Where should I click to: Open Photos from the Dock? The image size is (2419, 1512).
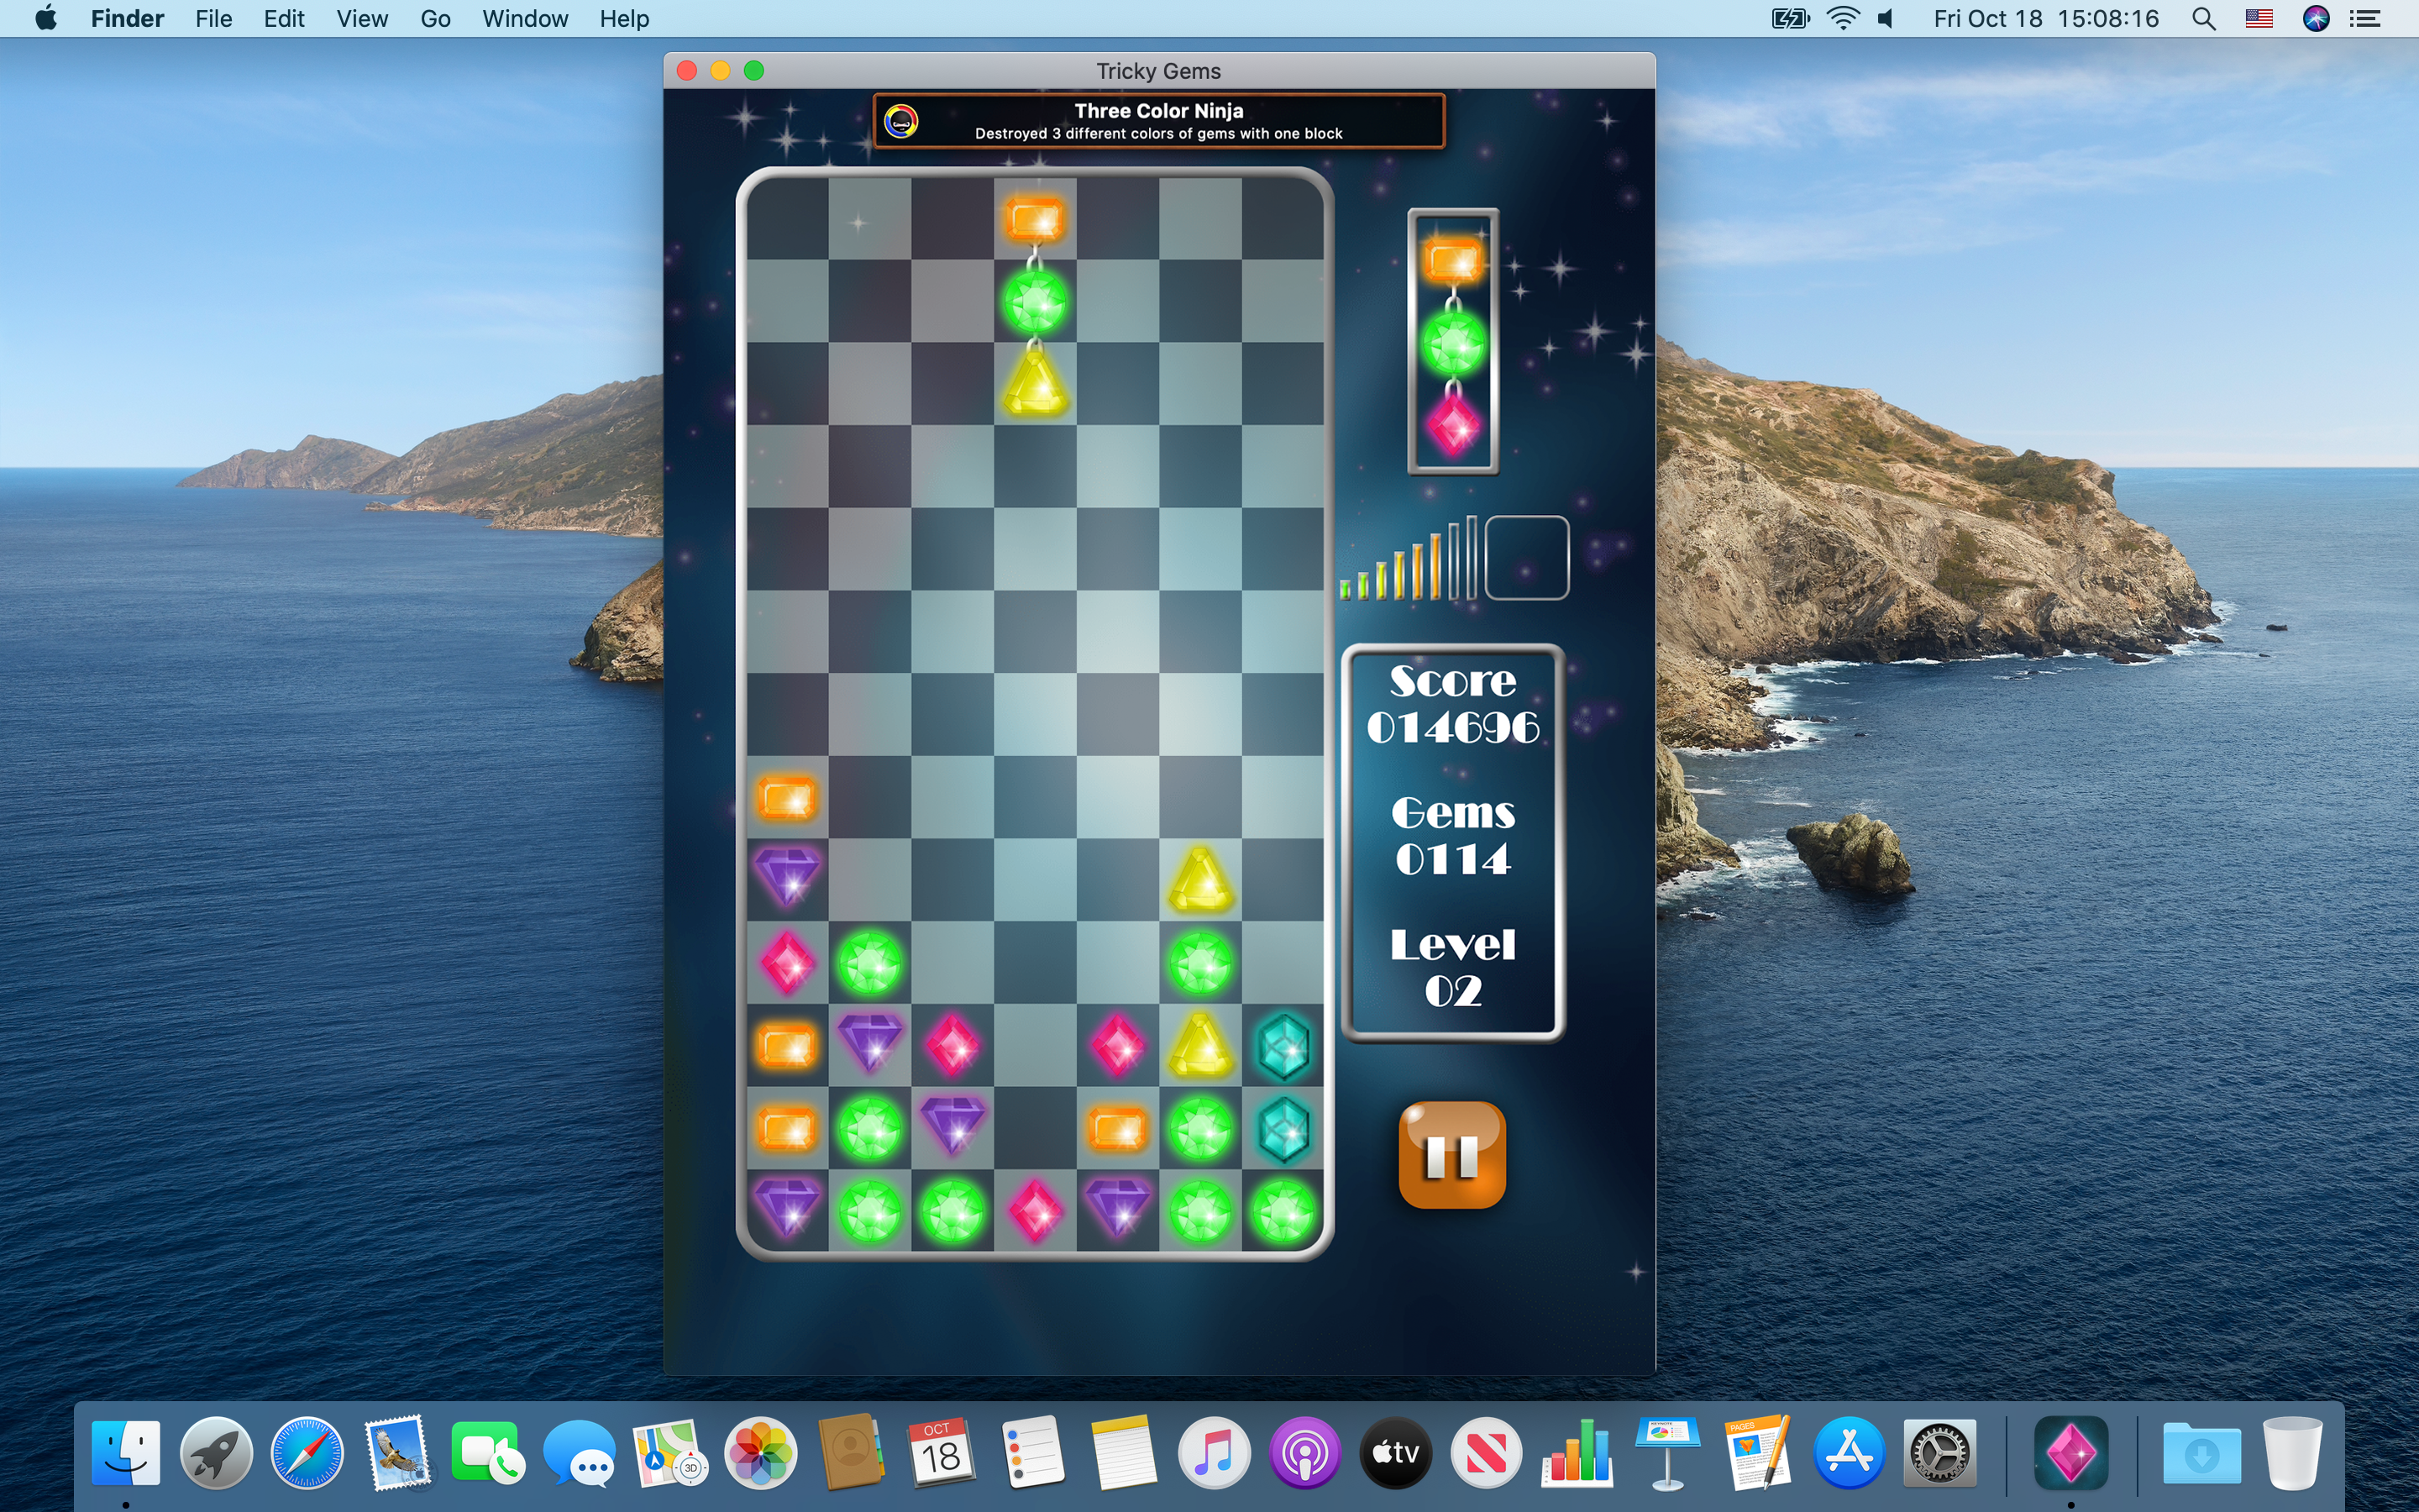pyautogui.click(x=761, y=1452)
